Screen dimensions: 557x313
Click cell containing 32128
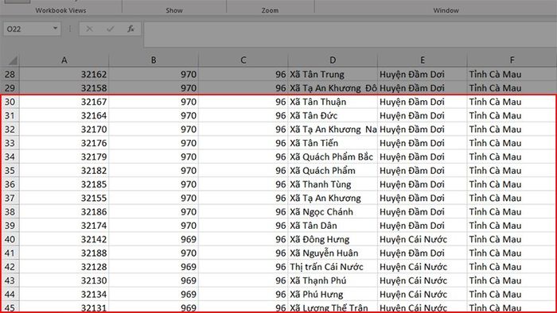(64, 267)
